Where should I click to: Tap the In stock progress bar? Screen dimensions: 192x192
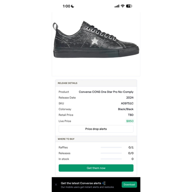pyautogui.click(x=111, y=159)
